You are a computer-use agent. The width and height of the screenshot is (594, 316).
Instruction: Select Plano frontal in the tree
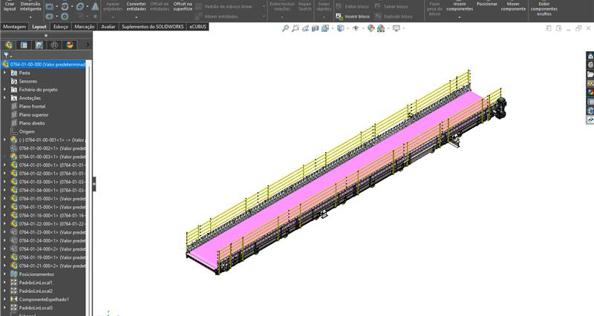(x=32, y=106)
